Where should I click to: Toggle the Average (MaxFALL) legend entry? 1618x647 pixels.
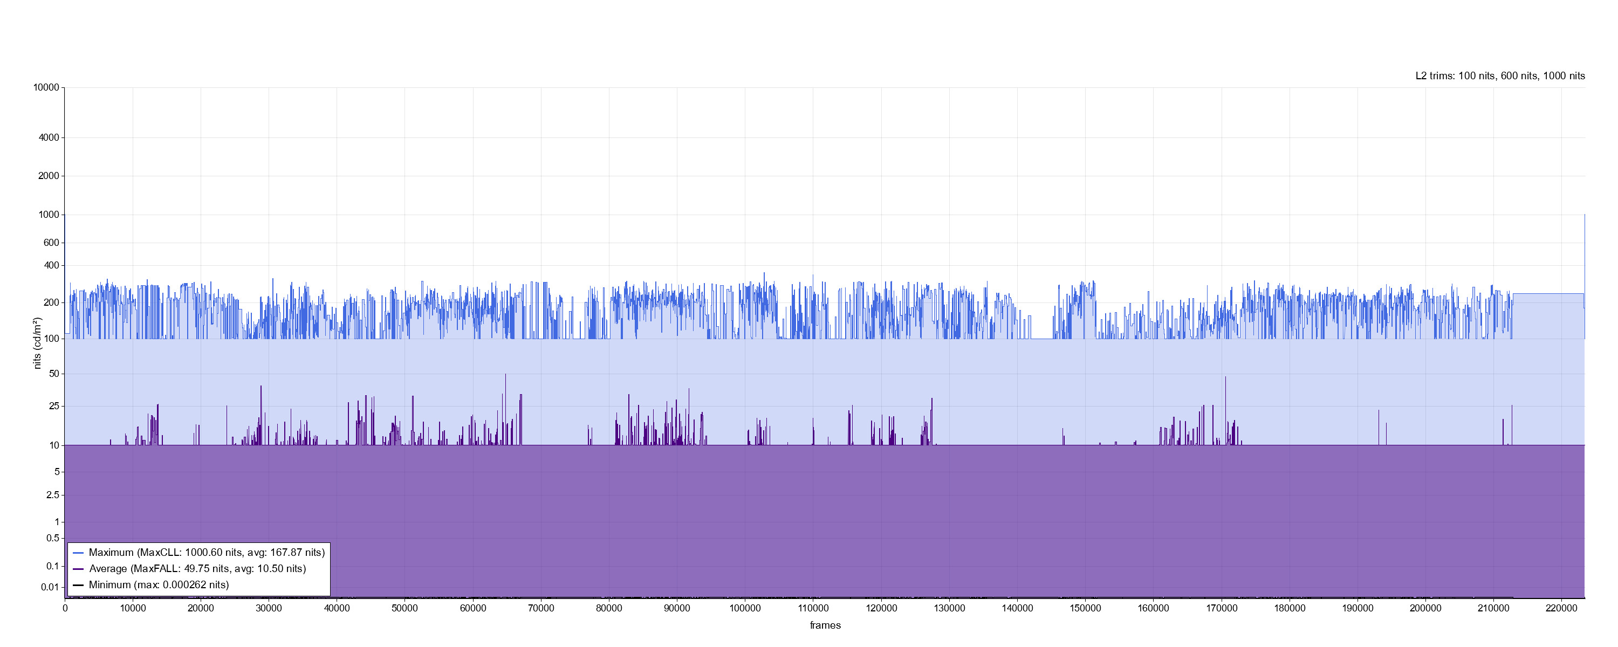click(197, 569)
